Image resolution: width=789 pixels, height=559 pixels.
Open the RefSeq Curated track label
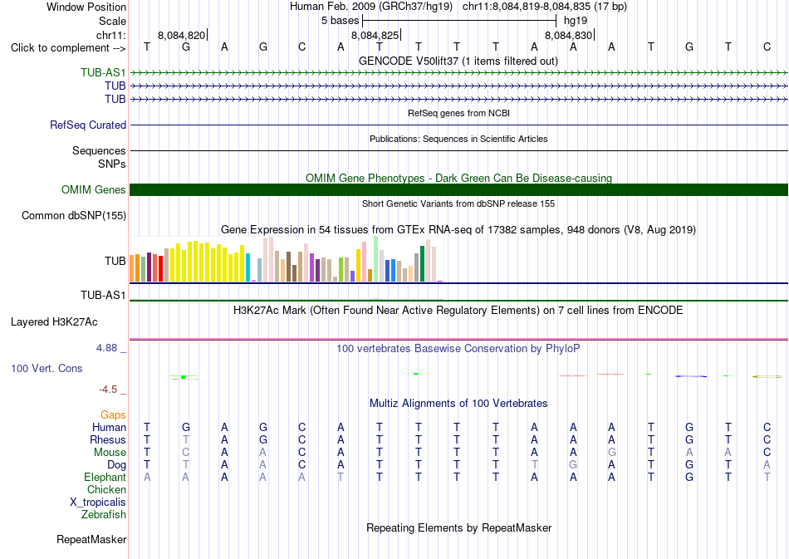point(87,125)
